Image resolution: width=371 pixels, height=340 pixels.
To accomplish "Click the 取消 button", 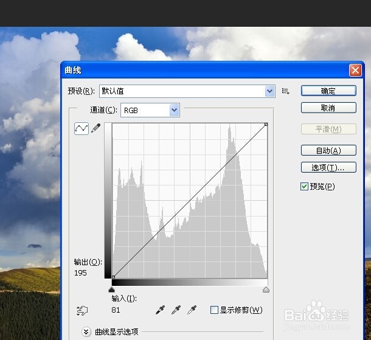I will tap(328, 108).
